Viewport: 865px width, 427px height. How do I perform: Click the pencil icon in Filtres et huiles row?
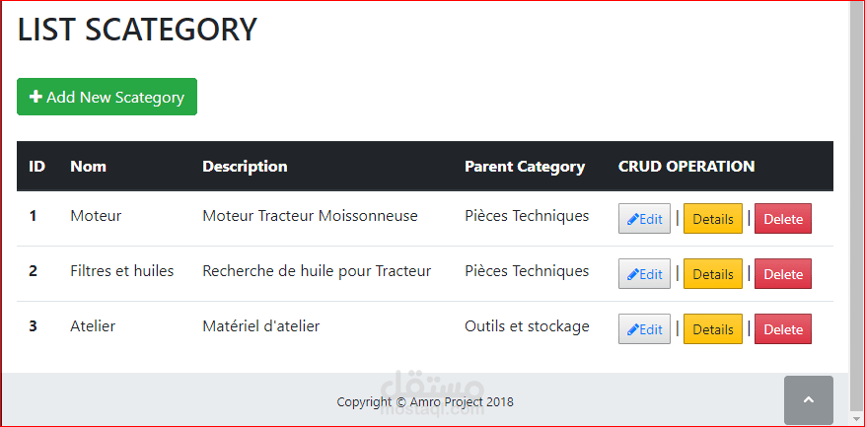[x=633, y=274]
